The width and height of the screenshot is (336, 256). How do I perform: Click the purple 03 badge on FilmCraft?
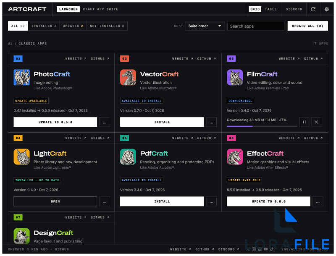(x=231, y=59)
